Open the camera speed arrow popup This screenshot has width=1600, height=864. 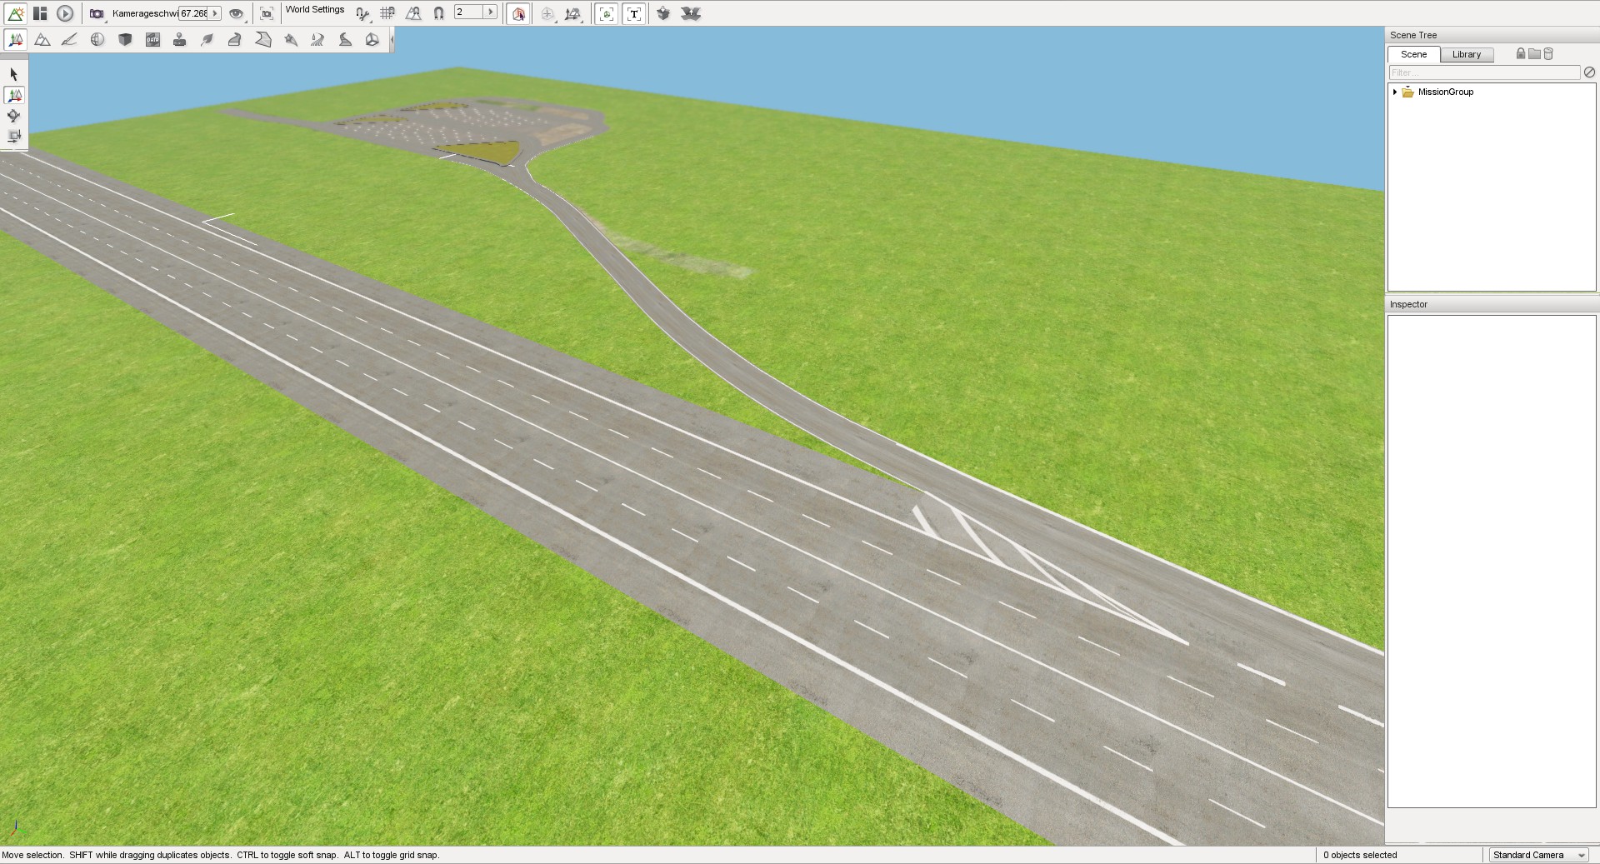(215, 13)
